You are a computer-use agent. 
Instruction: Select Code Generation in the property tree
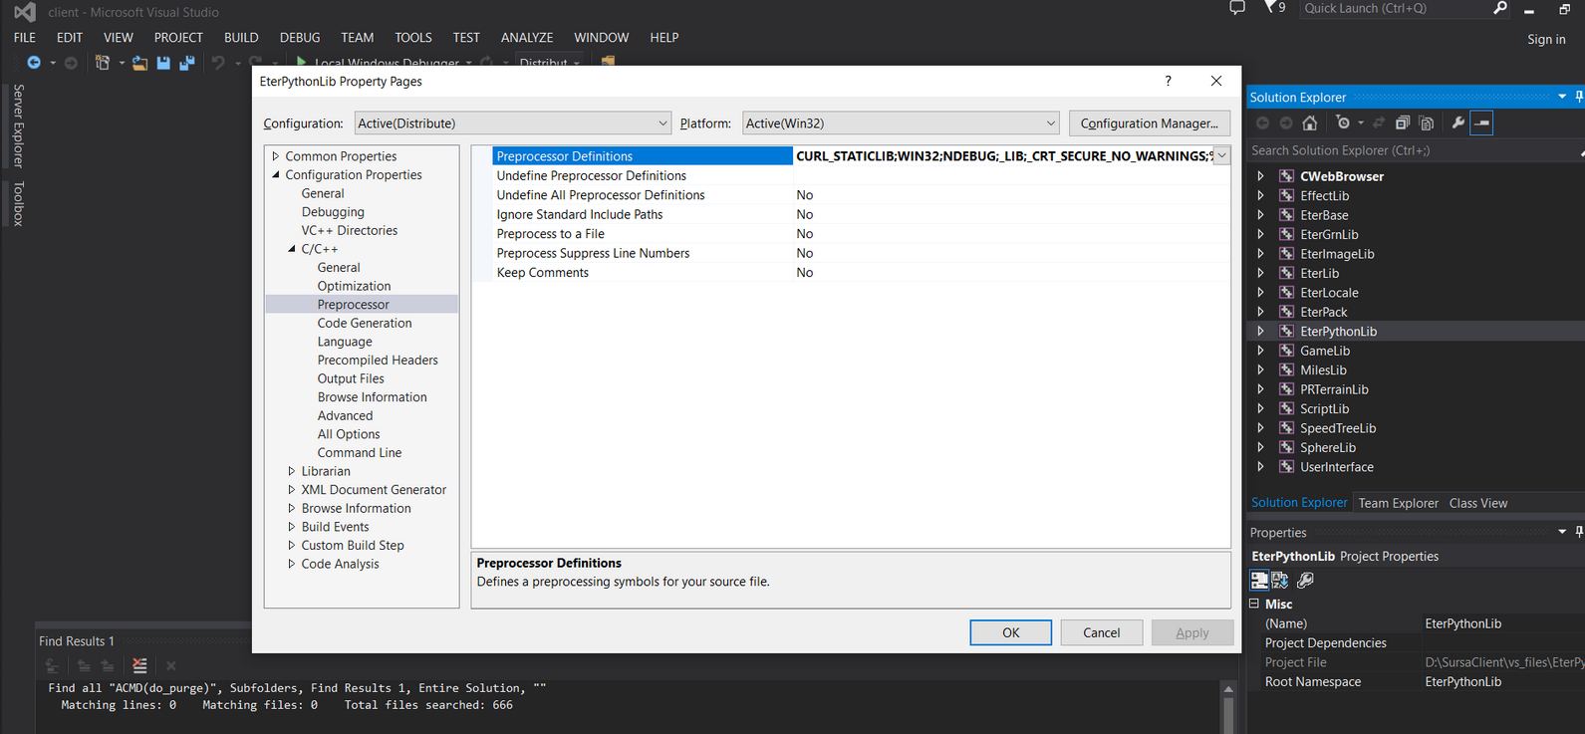(365, 323)
